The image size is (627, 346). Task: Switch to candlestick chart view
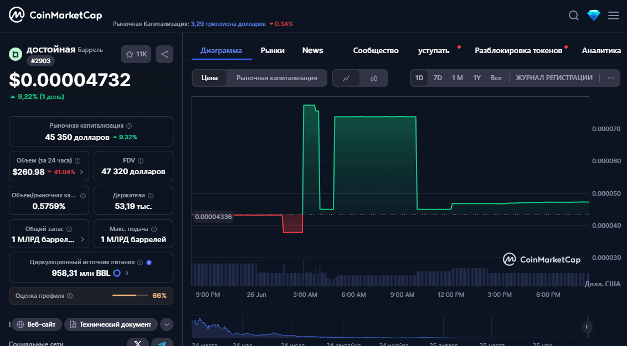click(x=373, y=78)
